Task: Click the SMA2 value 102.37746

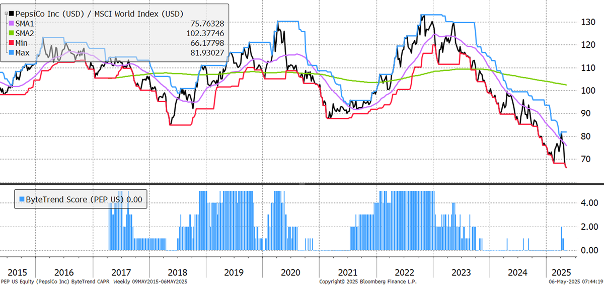Action: (205, 33)
